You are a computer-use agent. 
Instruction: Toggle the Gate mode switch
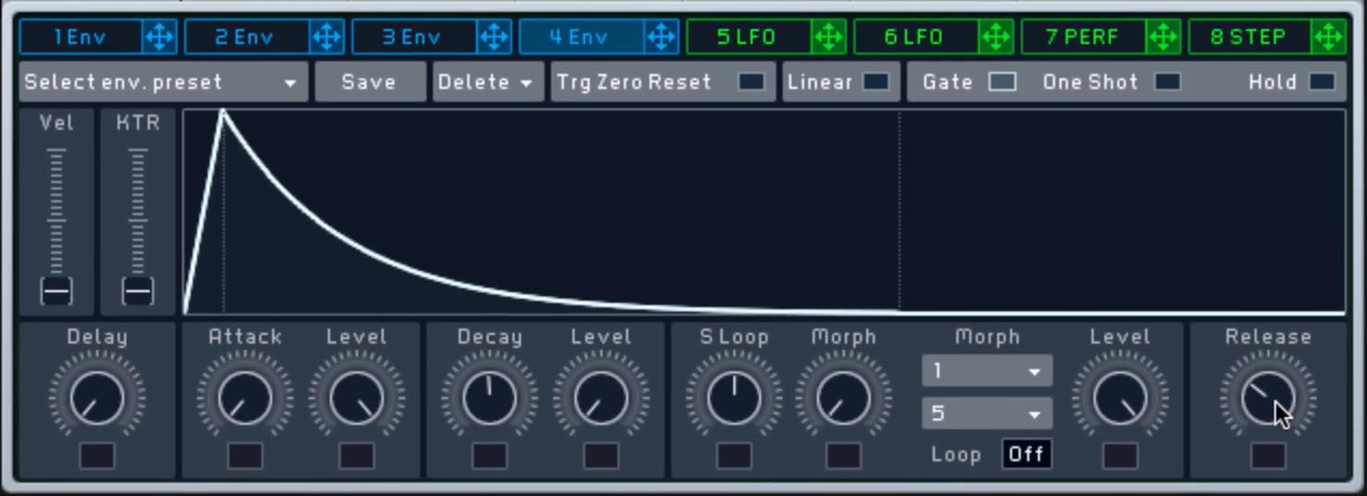pyautogui.click(x=1002, y=82)
